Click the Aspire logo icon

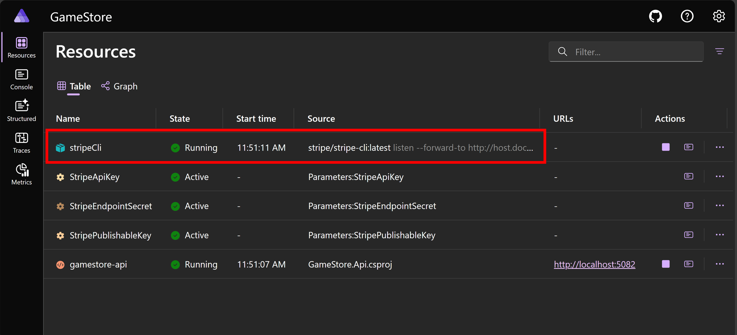[21, 16]
